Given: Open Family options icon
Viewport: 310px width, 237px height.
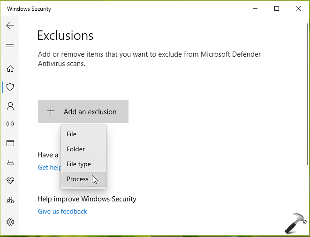Looking at the screenshot, I should [x=10, y=200].
